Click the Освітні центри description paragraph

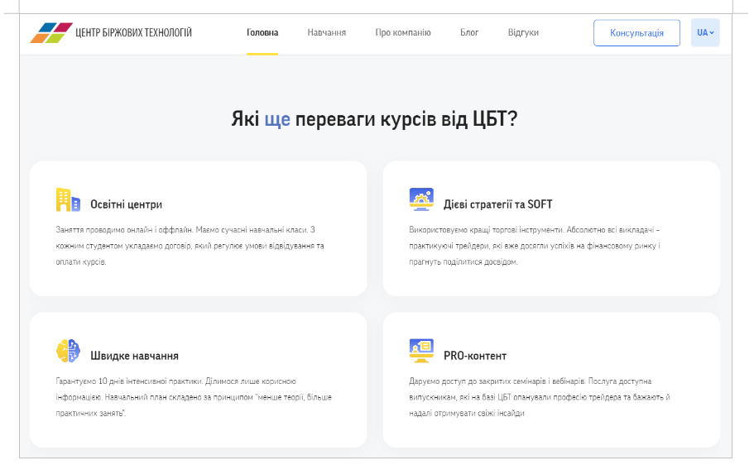point(190,246)
